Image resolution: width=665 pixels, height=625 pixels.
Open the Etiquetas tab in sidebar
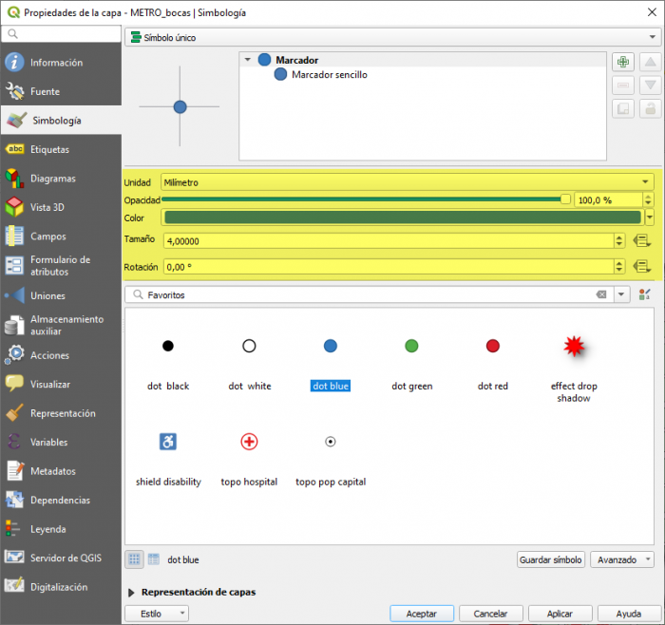[49, 149]
